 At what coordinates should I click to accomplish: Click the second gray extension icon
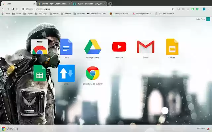[x=183, y=9]
